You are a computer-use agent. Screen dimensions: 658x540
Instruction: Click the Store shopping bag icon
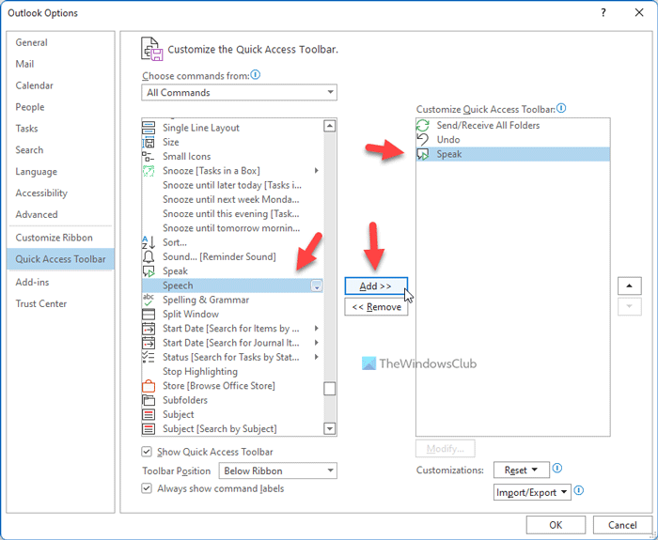149,386
